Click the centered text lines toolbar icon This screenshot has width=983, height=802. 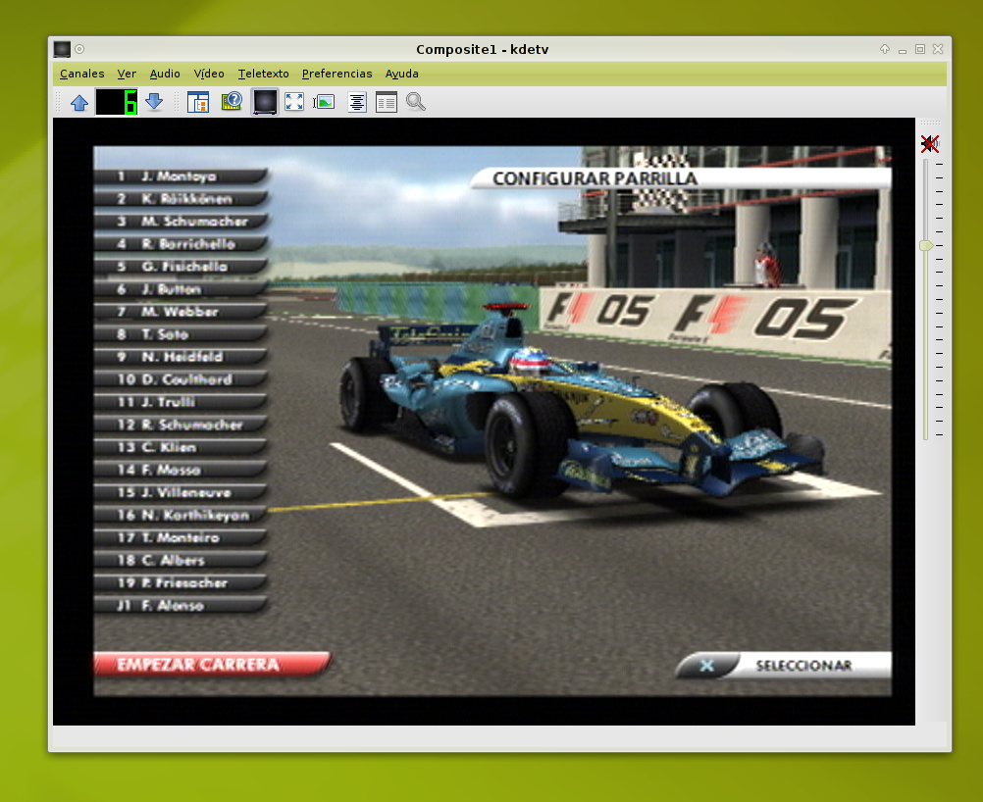coord(357,102)
